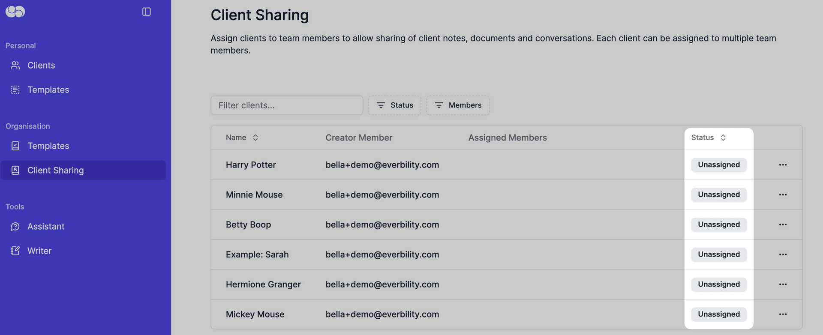Open Personal Templates in the sidebar

point(48,90)
